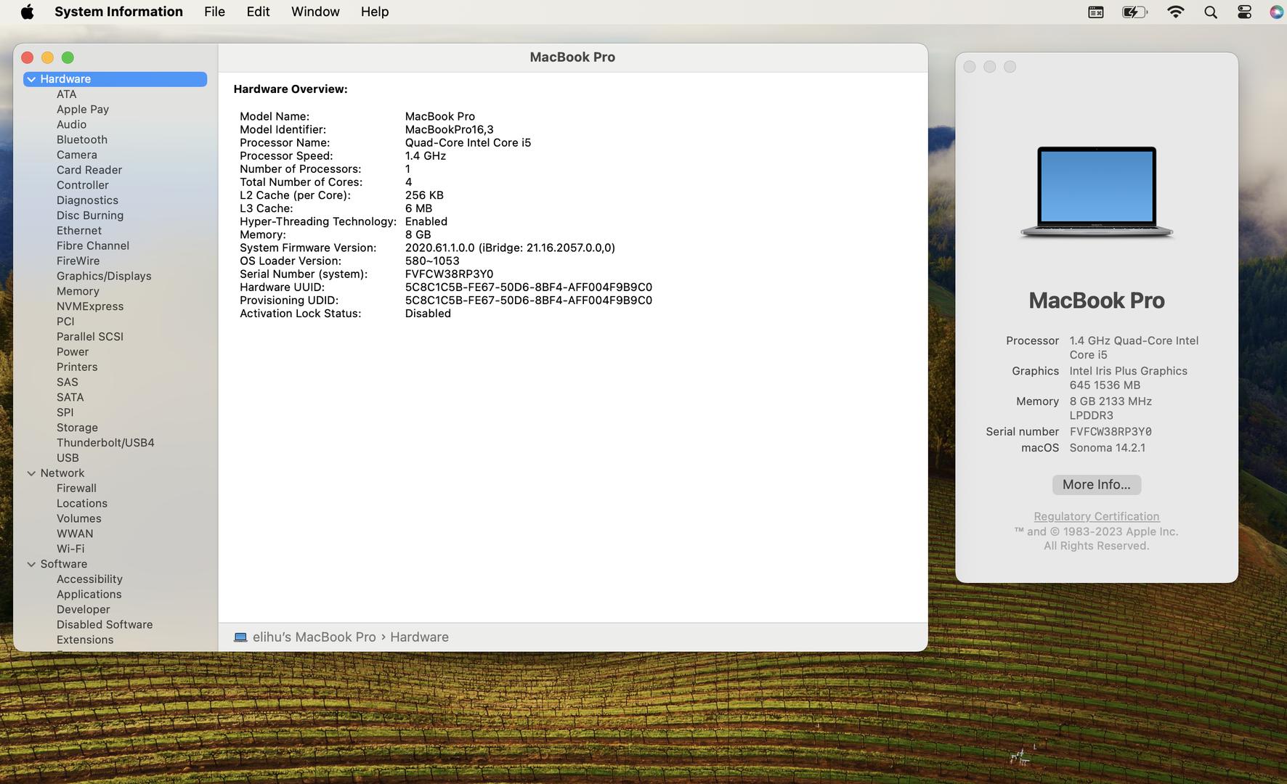Select Wi-Fi under Network

coord(70,550)
